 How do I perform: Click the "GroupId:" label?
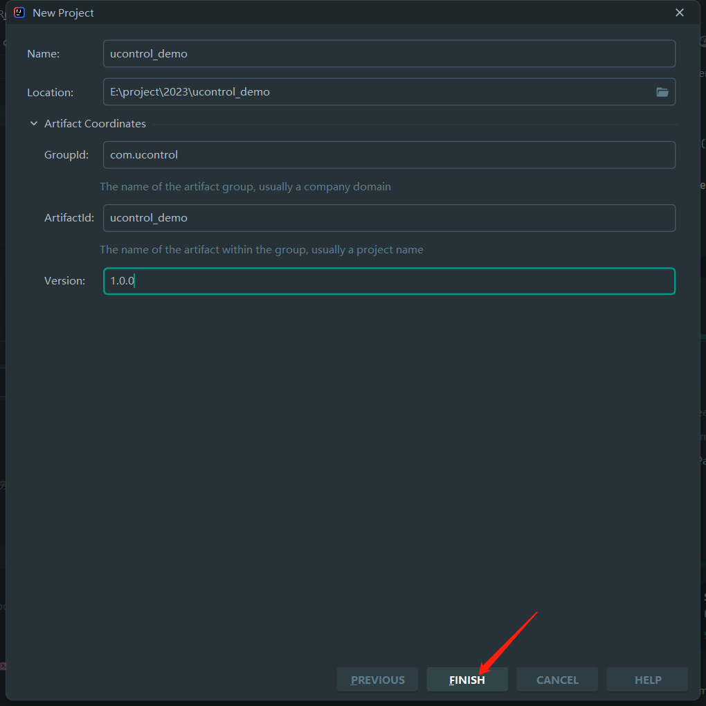tap(66, 155)
